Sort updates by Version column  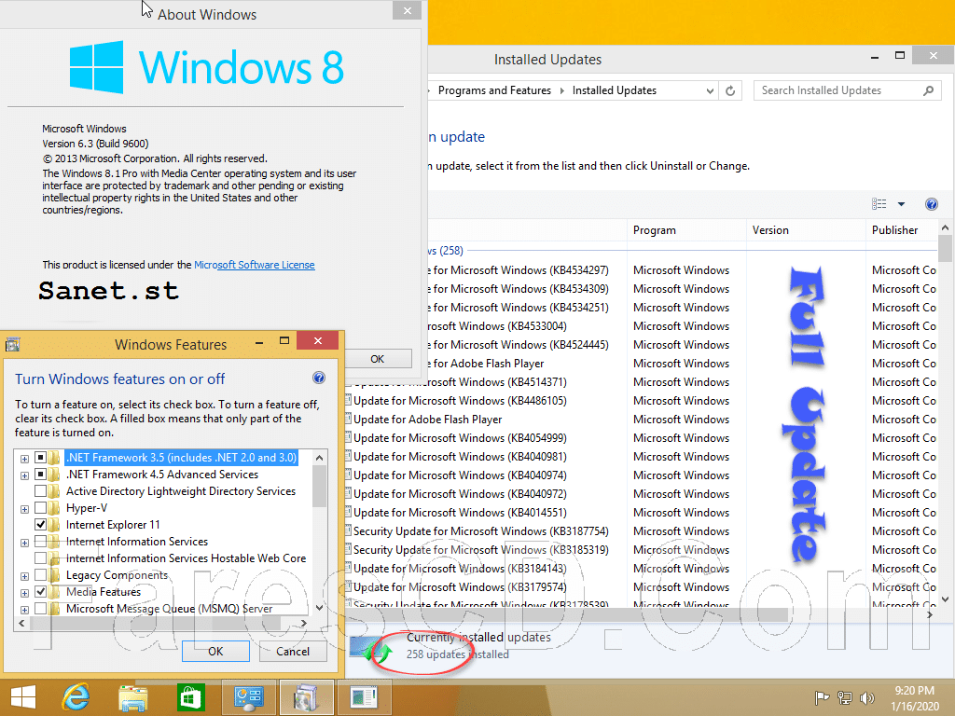click(x=805, y=230)
